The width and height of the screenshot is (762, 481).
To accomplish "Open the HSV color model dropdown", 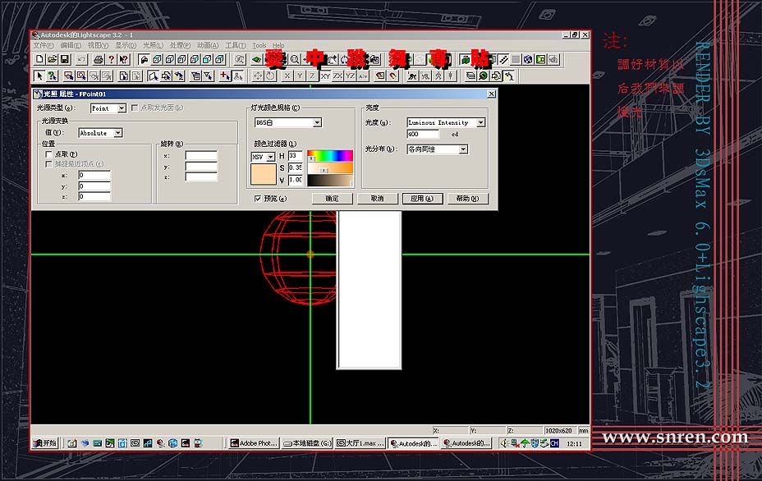I will (271, 157).
